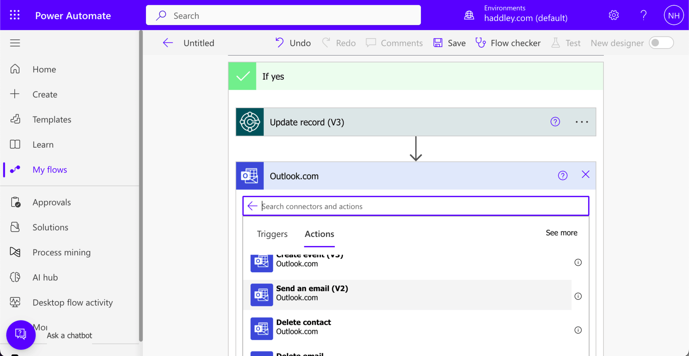Screen dimensions: 689x356
Task: Click the See more link
Action: [x=561, y=233]
